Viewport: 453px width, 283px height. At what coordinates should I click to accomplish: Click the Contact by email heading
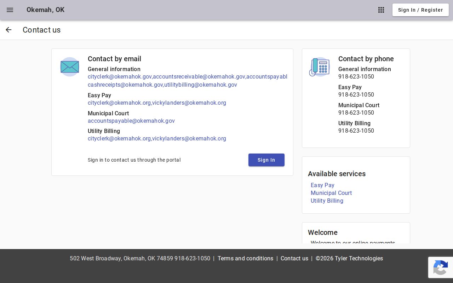tap(114, 59)
